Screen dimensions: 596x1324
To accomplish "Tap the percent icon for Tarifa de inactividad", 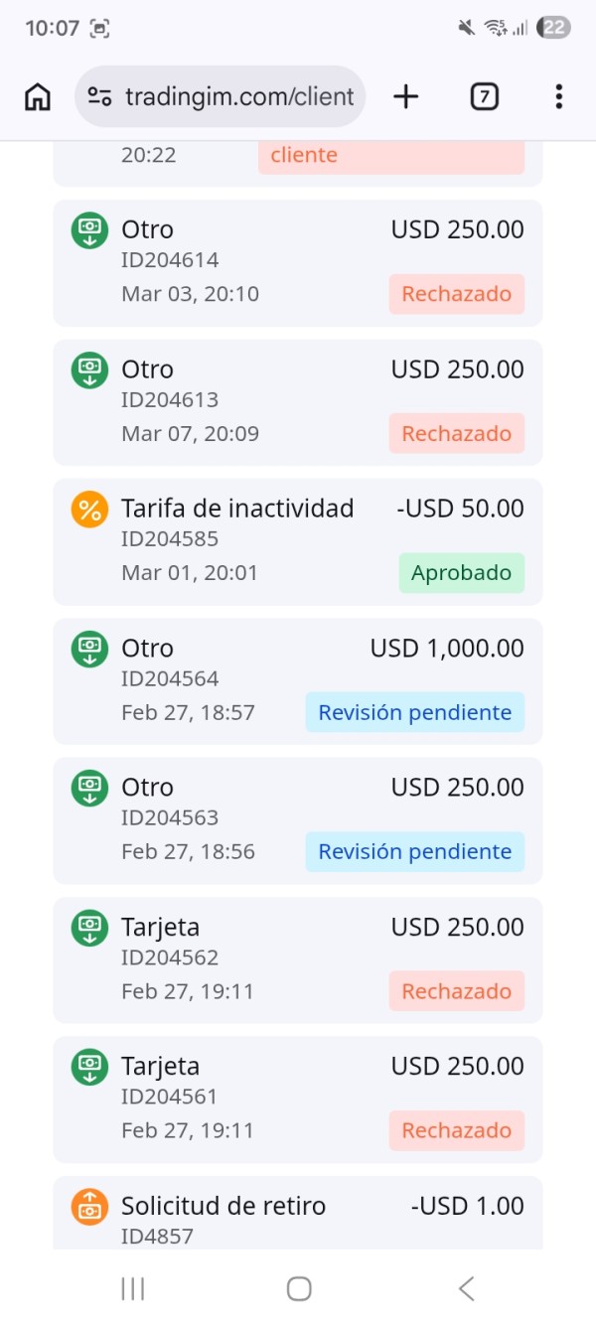I will (x=89, y=510).
